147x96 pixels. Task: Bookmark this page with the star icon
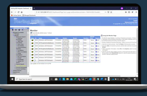point(111,12)
